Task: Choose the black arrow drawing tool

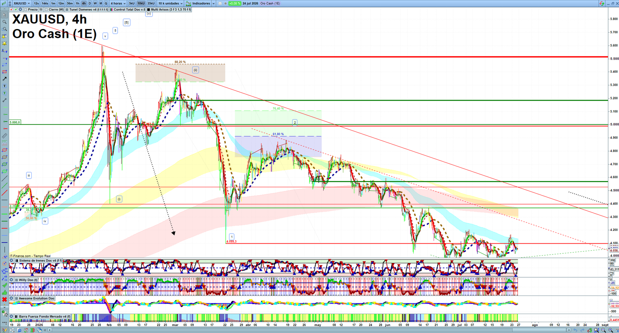Action: coord(4,79)
